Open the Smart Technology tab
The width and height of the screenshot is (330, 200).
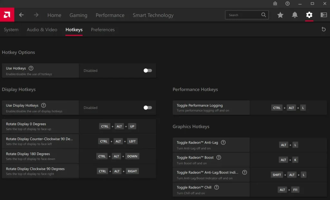(153, 15)
